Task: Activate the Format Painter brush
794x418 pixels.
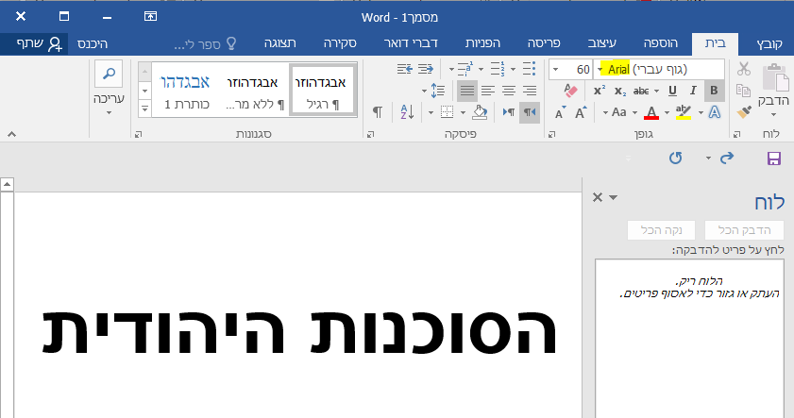Action: (x=743, y=112)
